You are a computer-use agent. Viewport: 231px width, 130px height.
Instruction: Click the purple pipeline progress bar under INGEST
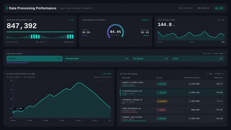(17, 63)
